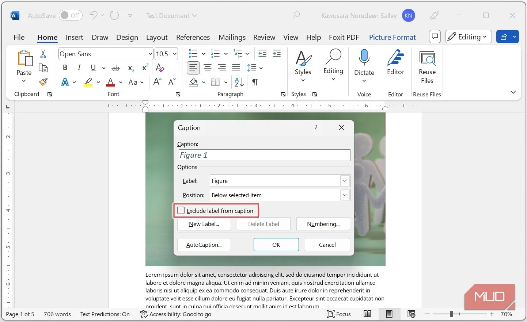Enable Exclude label from caption
Screen dimensions: 527x322
(181, 210)
